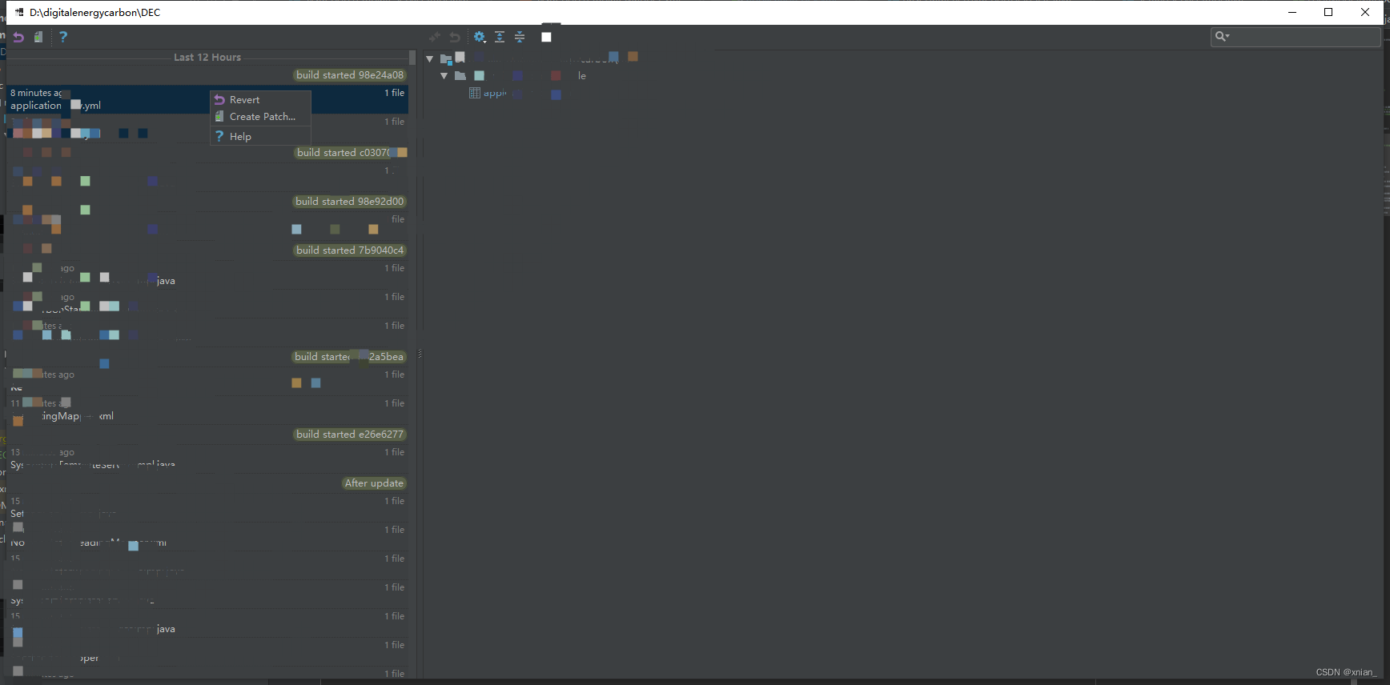Click the Revert icon inside the context menu

pos(219,100)
